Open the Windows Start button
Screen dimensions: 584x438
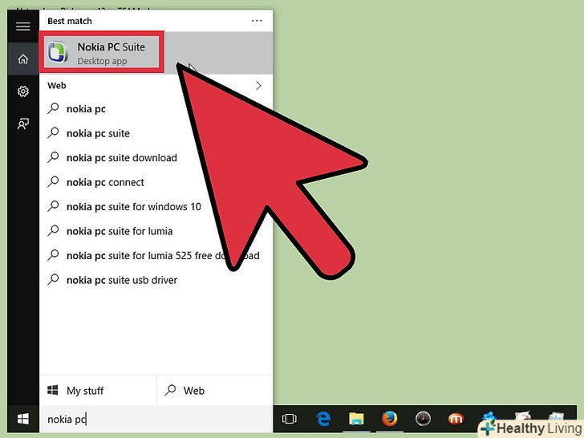click(23, 419)
